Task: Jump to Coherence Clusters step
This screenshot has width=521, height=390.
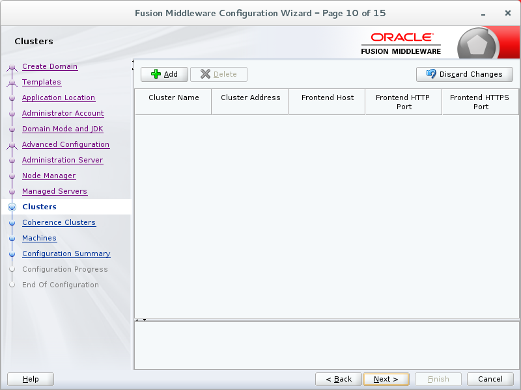Action: coord(59,222)
